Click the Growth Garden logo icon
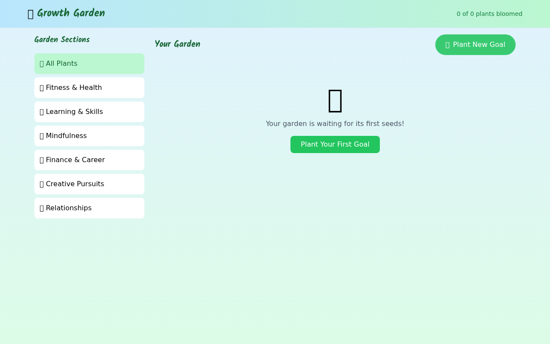Image resolution: width=550 pixels, height=344 pixels. [30, 14]
